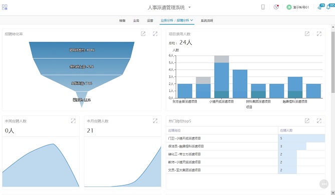The width and height of the screenshot is (335, 195).
Task: Click the scrollbar down arrow
Action: [x=333, y=193]
